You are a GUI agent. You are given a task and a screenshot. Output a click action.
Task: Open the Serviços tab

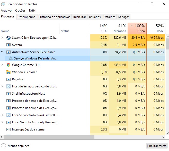pyautogui.click(x=124, y=17)
